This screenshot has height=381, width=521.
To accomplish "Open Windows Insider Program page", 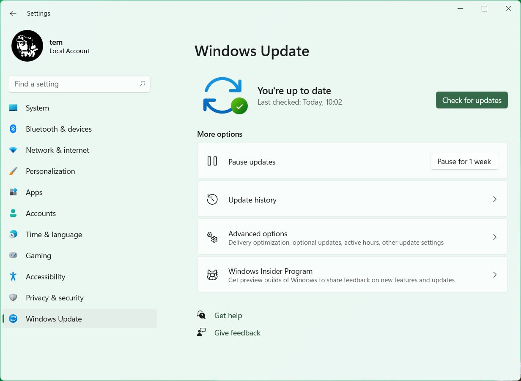I will point(352,275).
